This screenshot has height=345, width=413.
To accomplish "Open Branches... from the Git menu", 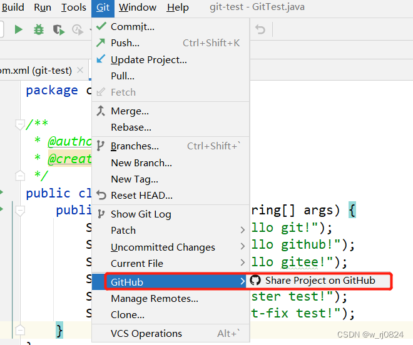I will pos(170,146).
